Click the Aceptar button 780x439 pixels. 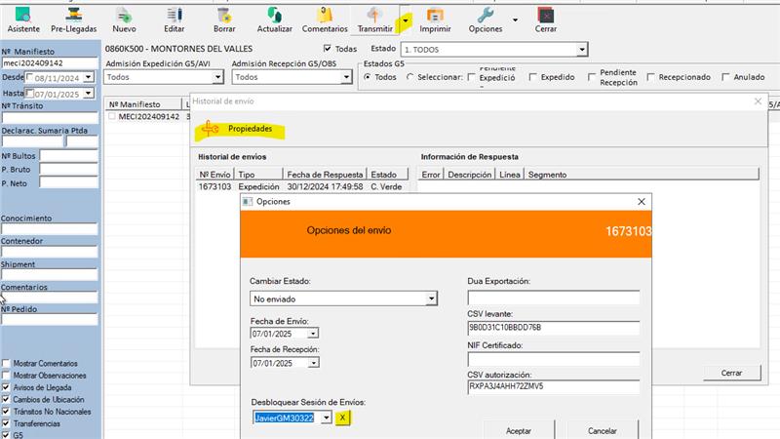pyautogui.click(x=518, y=429)
